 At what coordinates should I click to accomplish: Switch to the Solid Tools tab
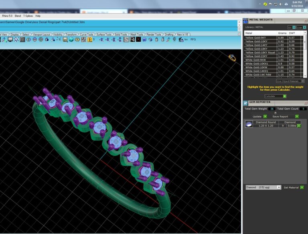(x=121, y=35)
